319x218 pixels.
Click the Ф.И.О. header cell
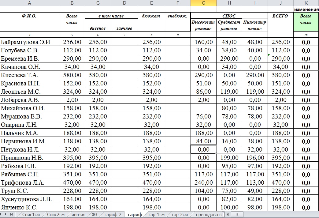coord(29,22)
